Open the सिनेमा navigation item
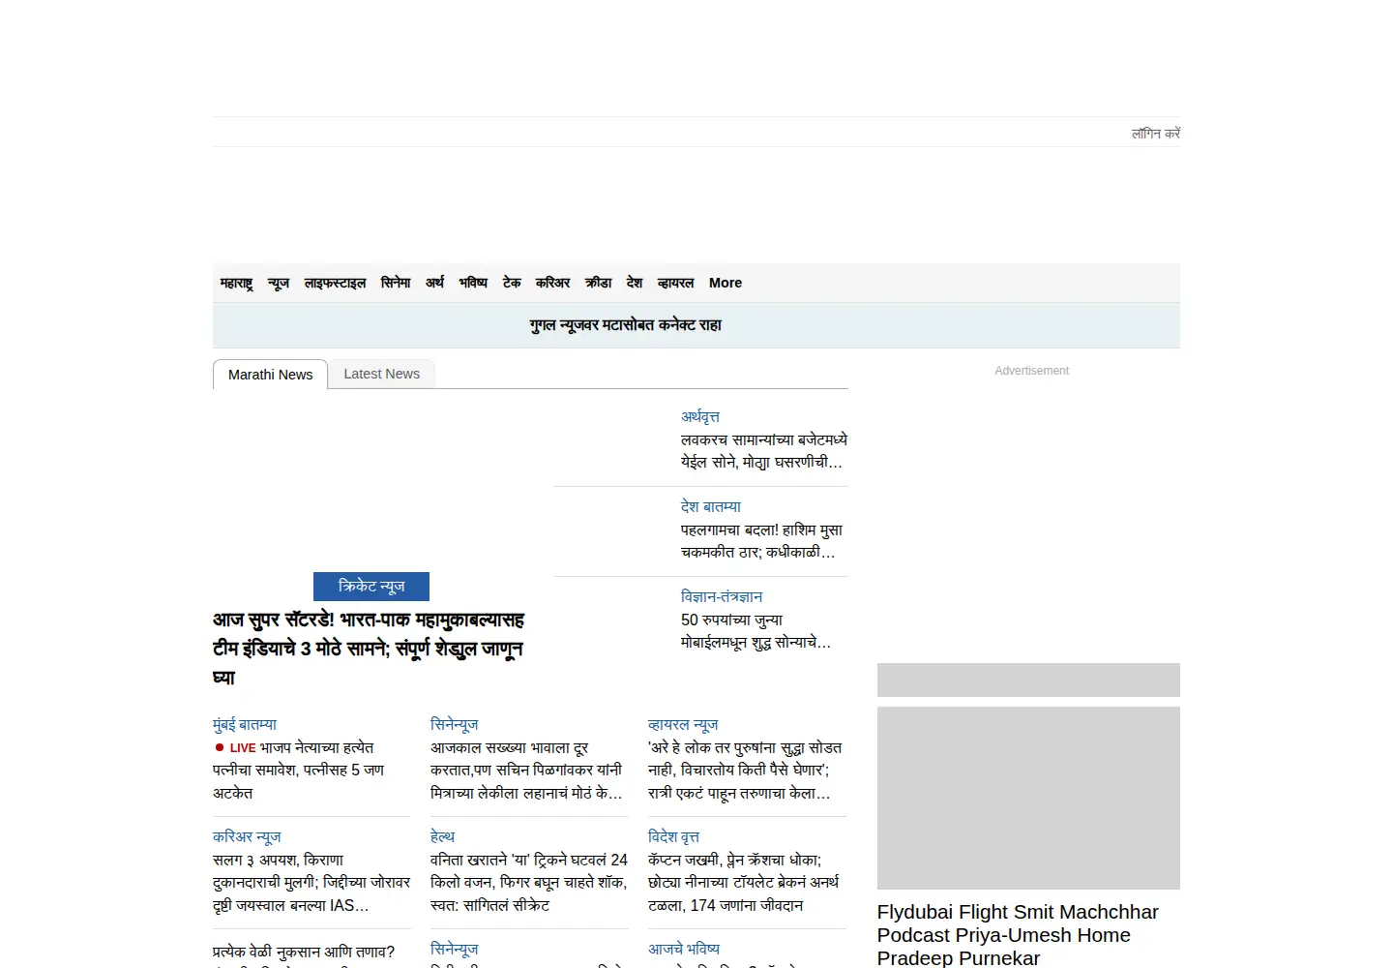This screenshot has height=968, width=1393. tap(396, 283)
